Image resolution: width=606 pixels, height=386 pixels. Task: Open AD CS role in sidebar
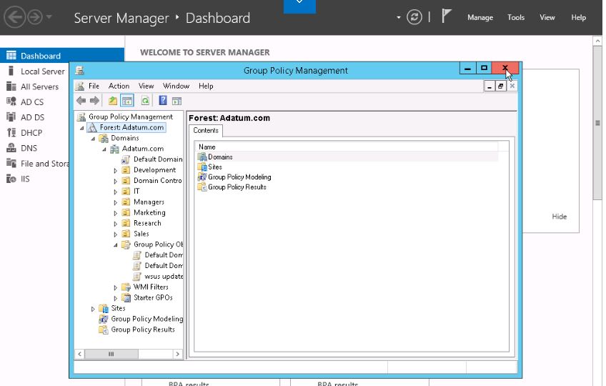click(x=32, y=102)
